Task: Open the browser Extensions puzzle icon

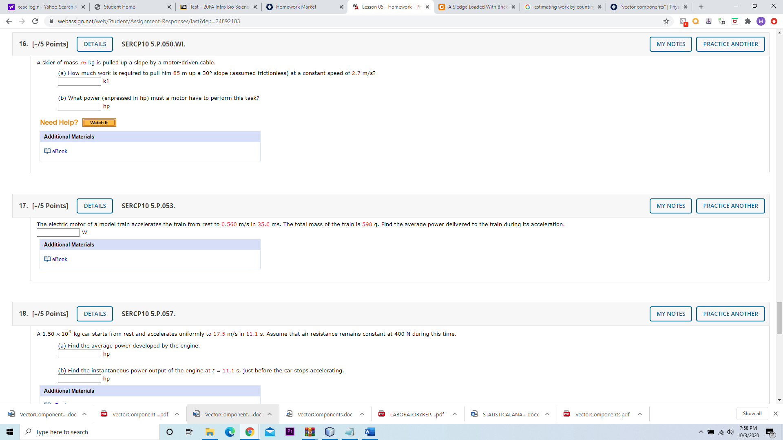Action: [x=748, y=21]
